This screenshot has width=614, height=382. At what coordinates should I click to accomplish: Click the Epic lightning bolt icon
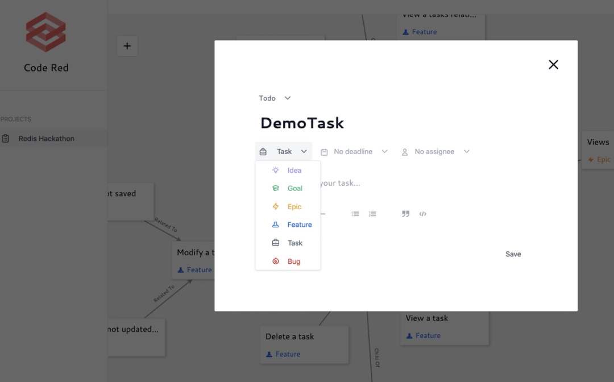coord(275,206)
